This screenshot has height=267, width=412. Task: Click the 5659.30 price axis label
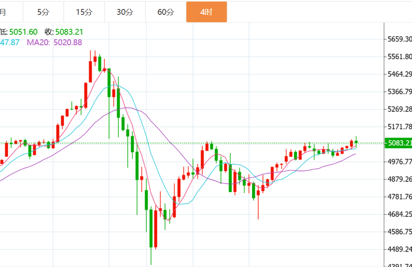click(400, 39)
